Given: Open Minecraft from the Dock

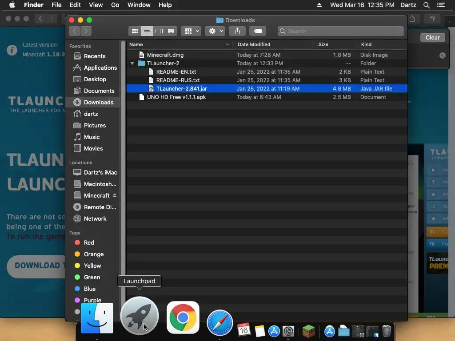Looking at the screenshot, I should [x=308, y=331].
